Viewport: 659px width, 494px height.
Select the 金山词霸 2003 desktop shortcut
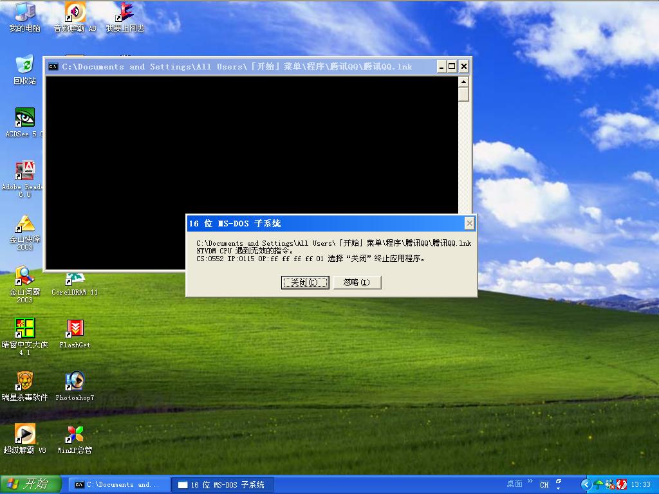[x=25, y=285]
